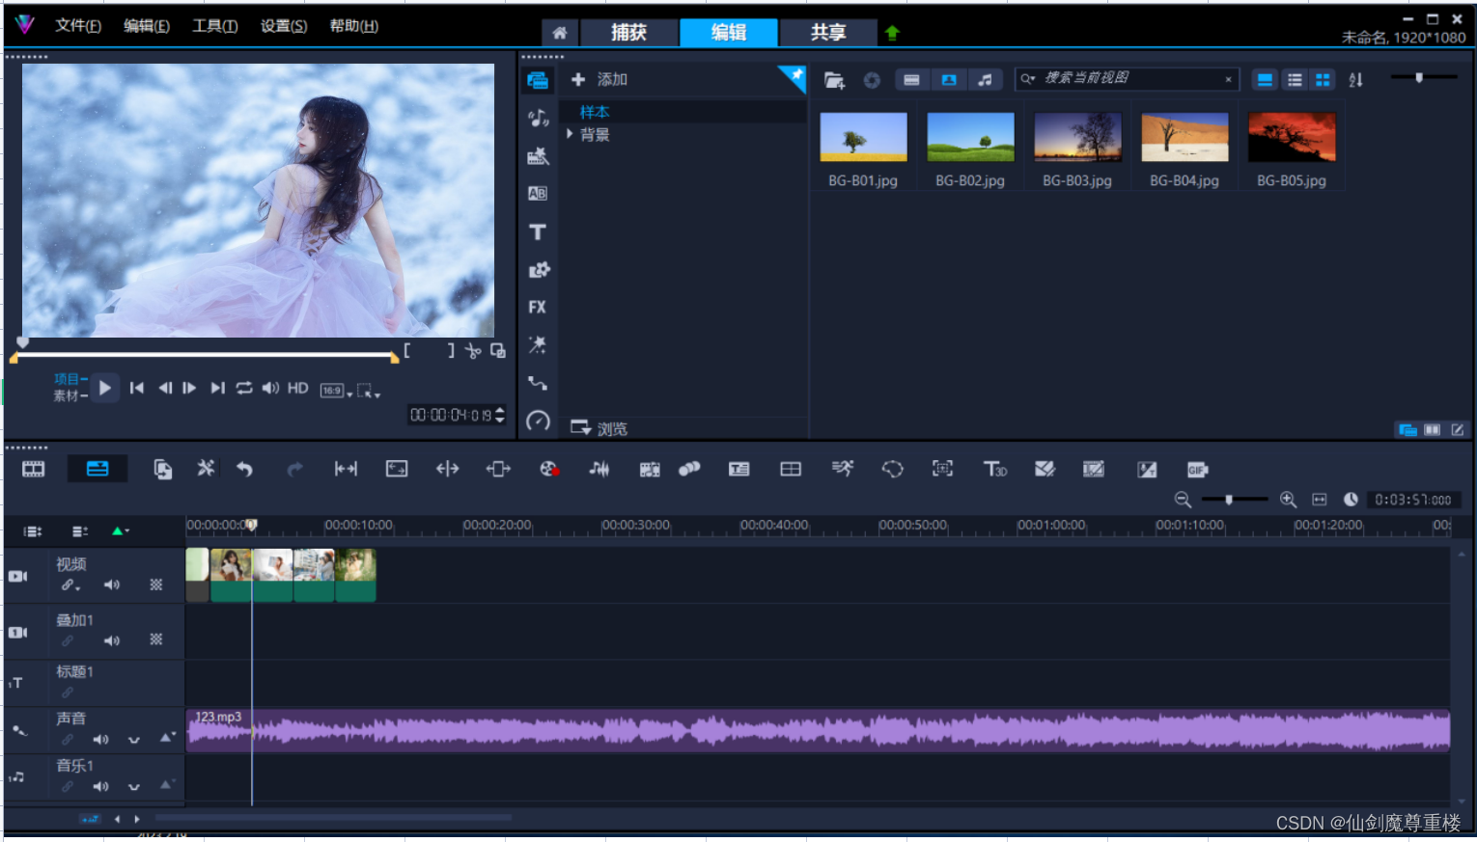Open the Media library panel icon

pos(538,80)
